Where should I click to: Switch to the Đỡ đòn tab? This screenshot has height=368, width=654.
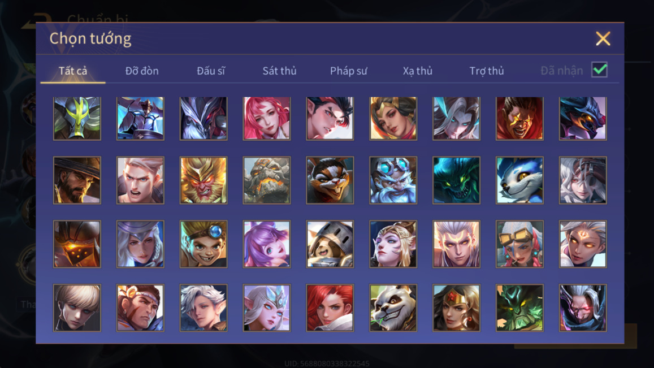(x=142, y=71)
